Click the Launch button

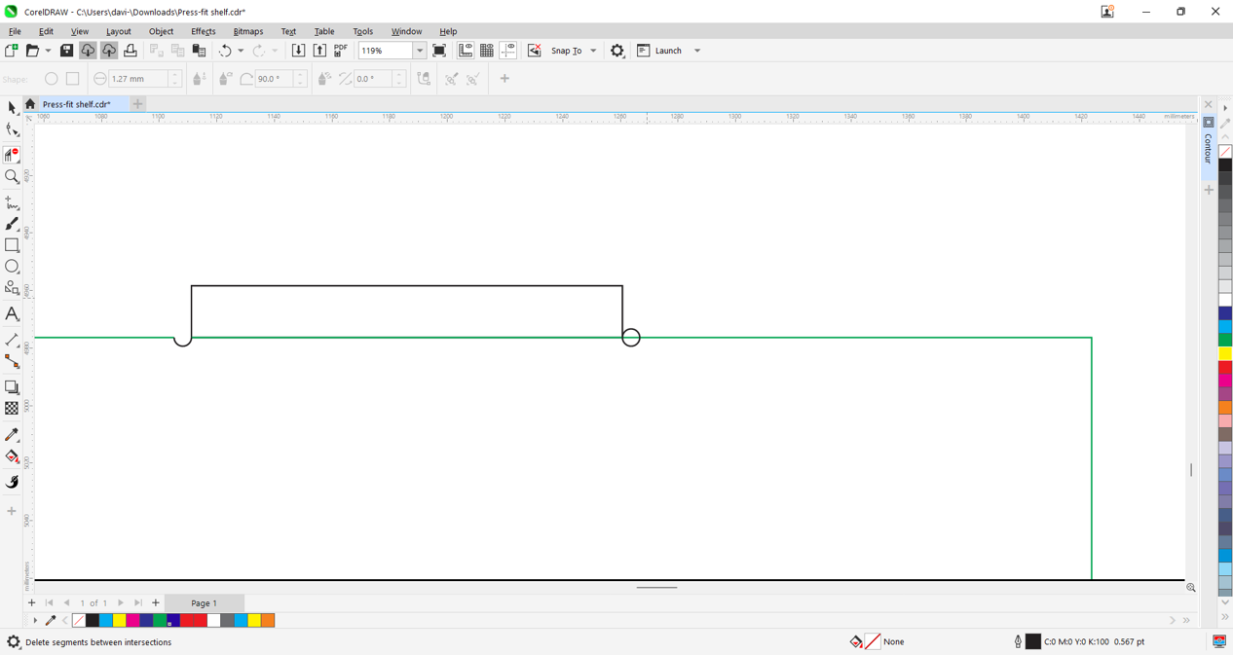[659, 51]
